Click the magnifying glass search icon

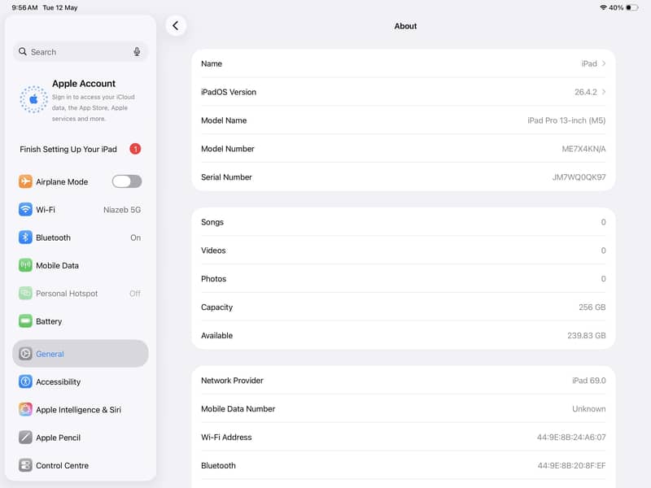click(x=23, y=51)
